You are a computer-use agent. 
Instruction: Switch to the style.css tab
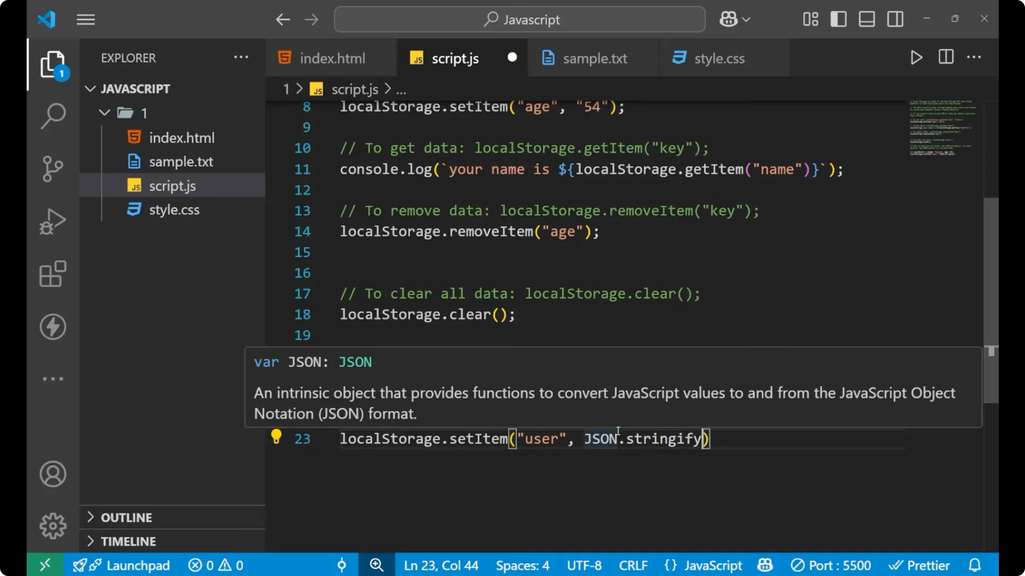[720, 58]
